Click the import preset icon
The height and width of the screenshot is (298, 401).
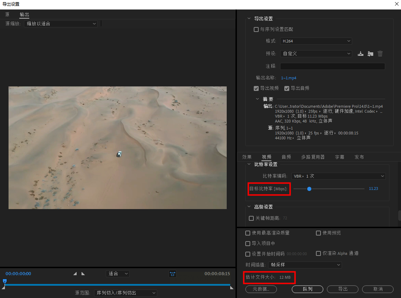click(370, 54)
